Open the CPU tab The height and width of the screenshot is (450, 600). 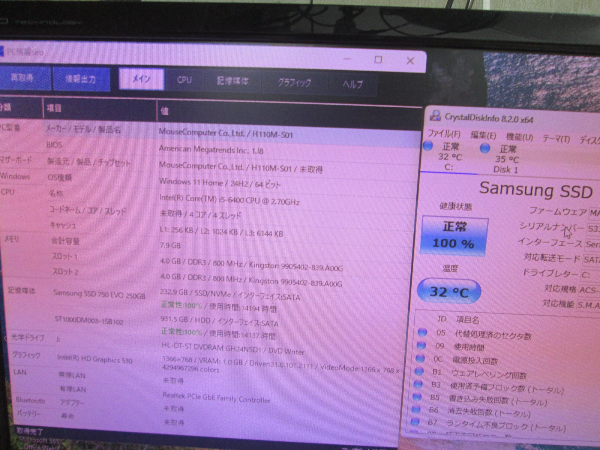click(x=184, y=80)
